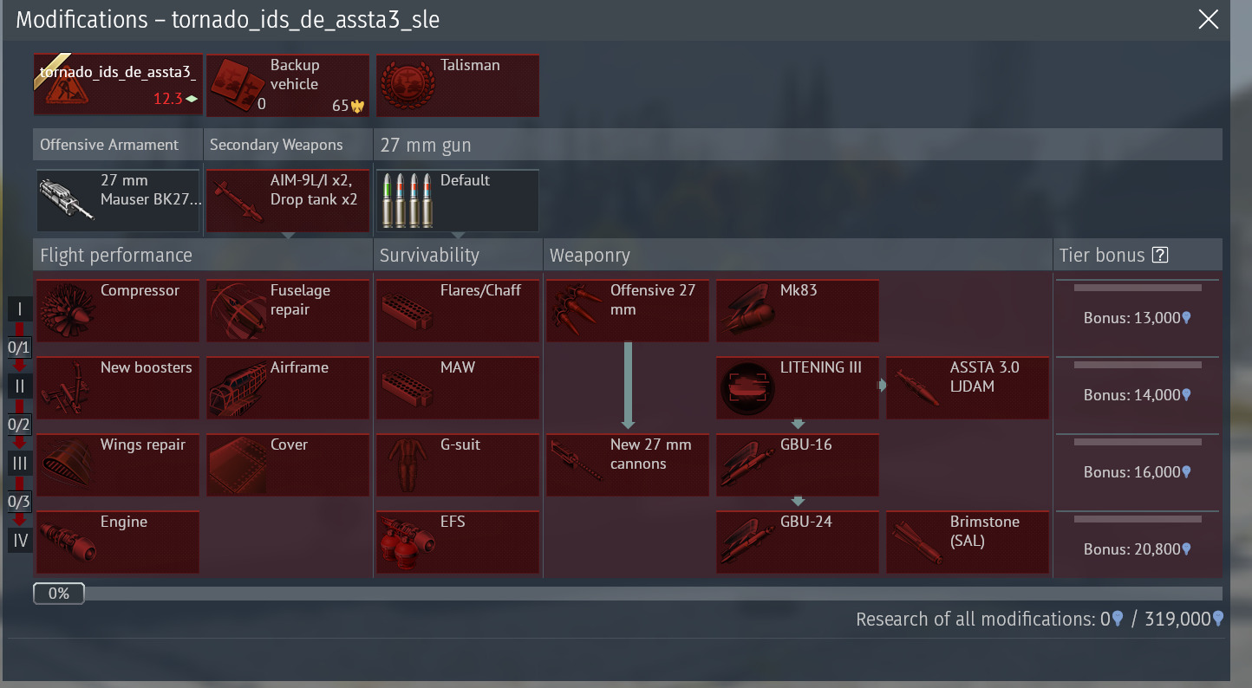Click the Fuselage repair modification

287,310
